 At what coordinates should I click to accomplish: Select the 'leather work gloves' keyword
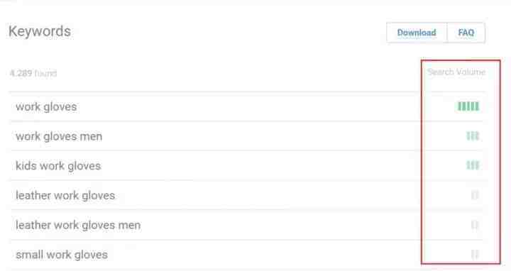pos(65,195)
